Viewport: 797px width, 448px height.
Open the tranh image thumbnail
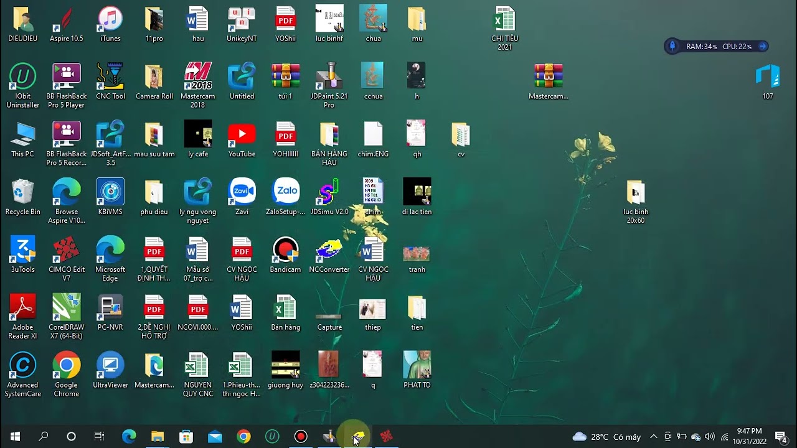417,258
